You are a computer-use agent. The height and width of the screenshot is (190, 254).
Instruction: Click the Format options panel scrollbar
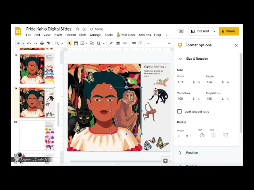(241, 93)
